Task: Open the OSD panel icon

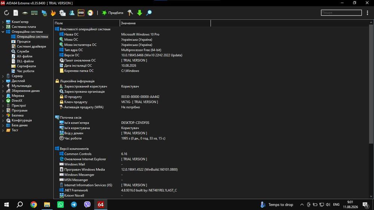Action: (81, 13)
